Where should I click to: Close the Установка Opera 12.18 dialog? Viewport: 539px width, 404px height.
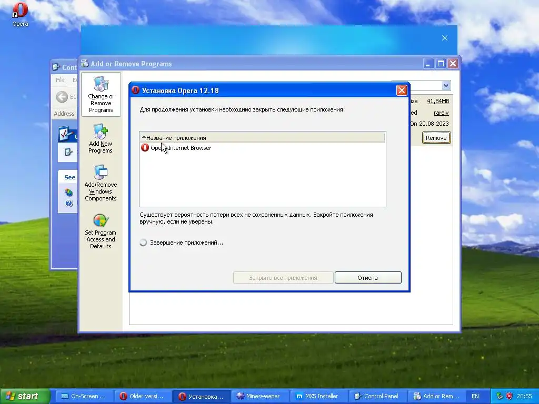point(402,90)
